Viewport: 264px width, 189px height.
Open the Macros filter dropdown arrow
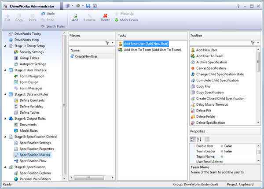113,43
